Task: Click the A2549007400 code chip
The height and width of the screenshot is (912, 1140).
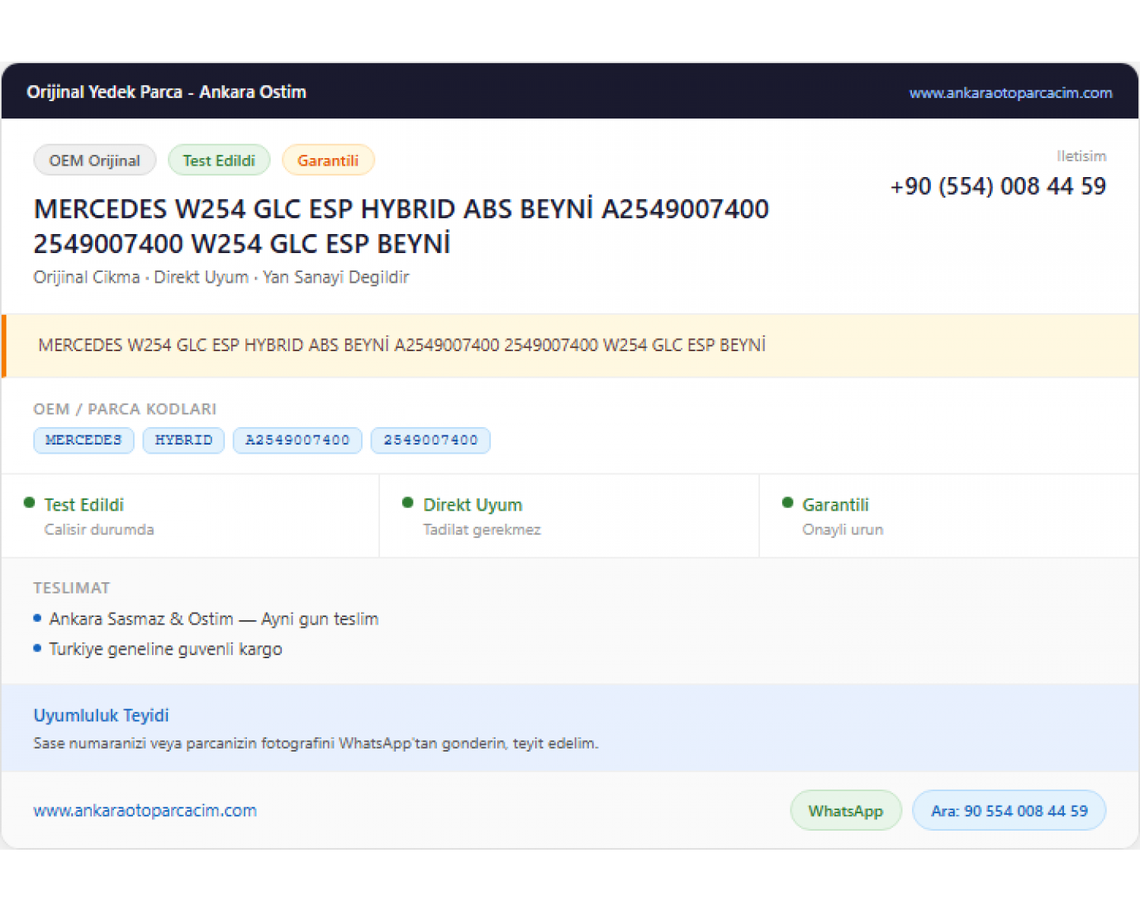Action: click(x=297, y=441)
